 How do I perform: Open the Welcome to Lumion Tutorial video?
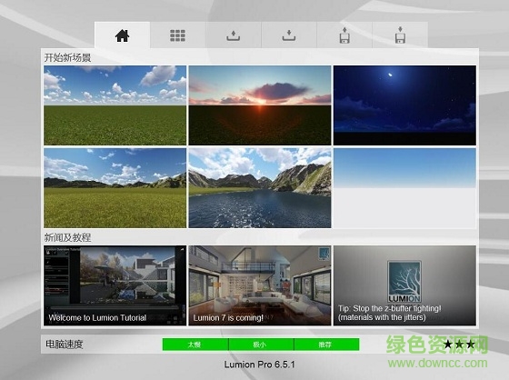click(x=115, y=285)
